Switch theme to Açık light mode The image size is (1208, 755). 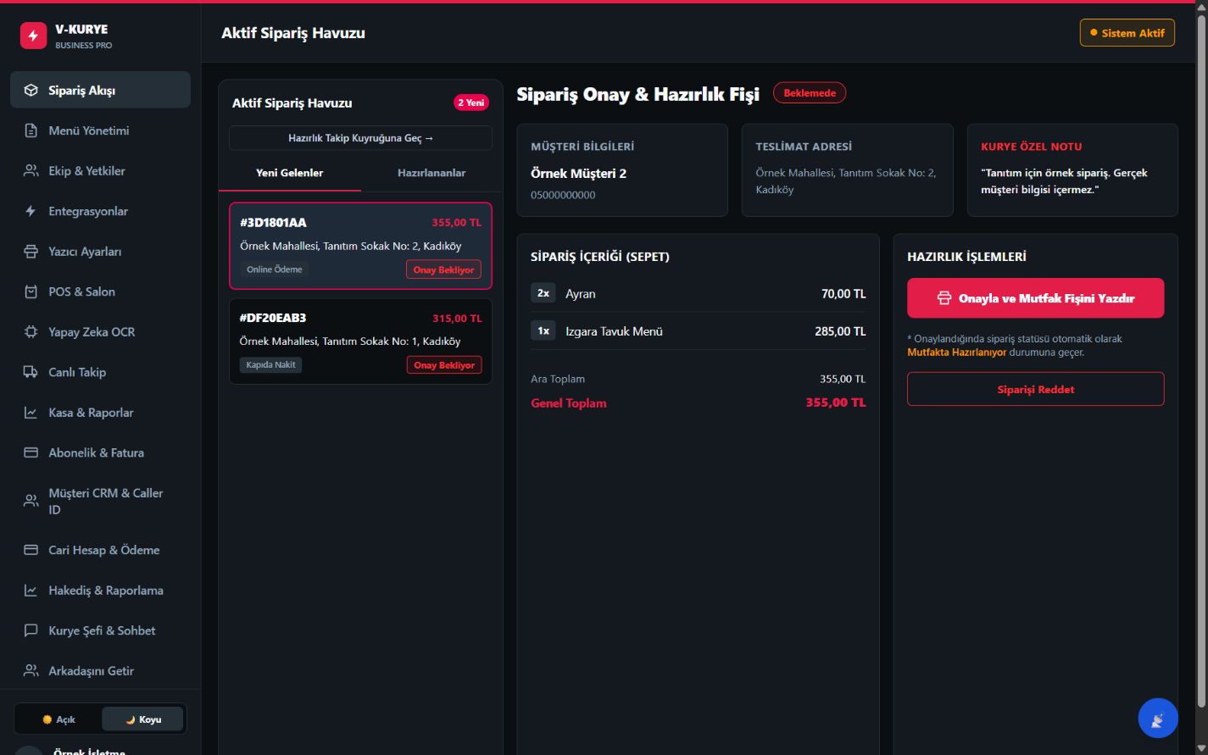click(x=58, y=719)
